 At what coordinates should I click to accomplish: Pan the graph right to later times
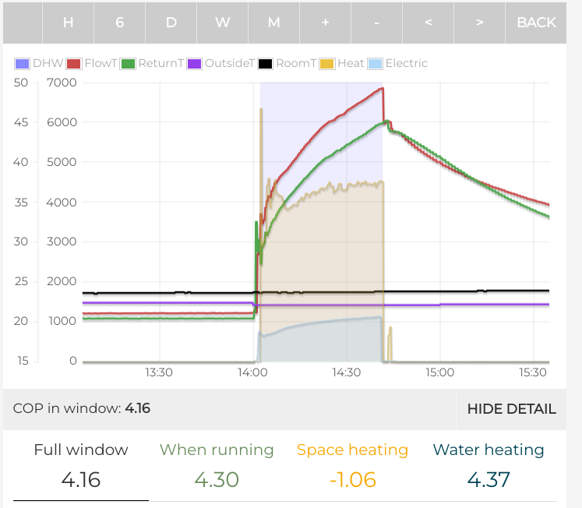tap(479, 22)
